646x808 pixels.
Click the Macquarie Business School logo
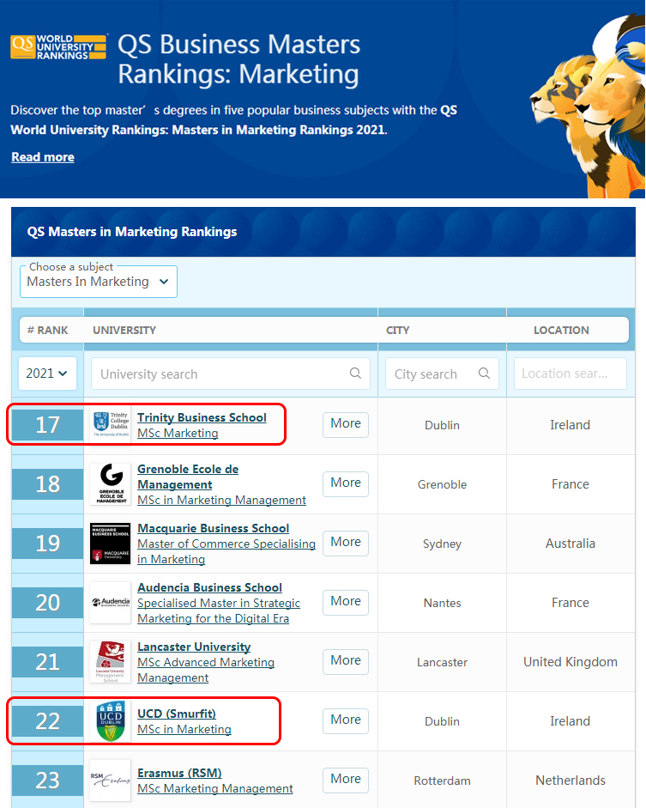[111, 544]
